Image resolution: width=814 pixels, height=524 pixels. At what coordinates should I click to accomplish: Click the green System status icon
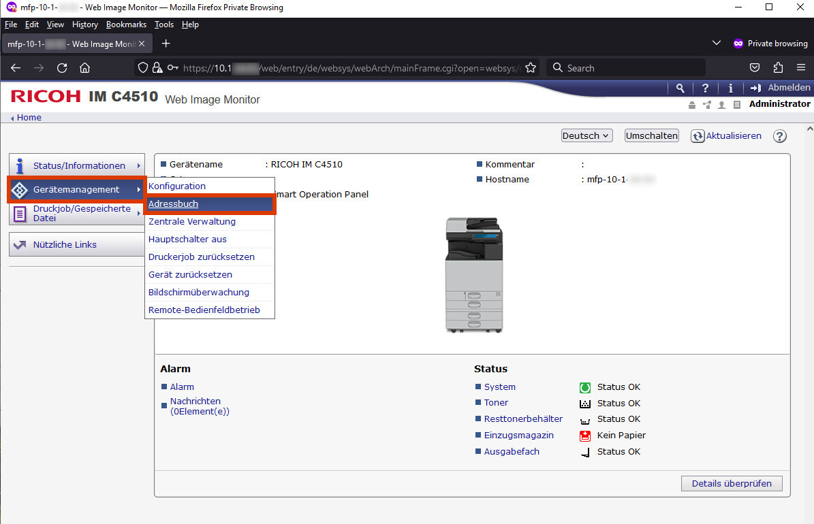coord(585,387)
